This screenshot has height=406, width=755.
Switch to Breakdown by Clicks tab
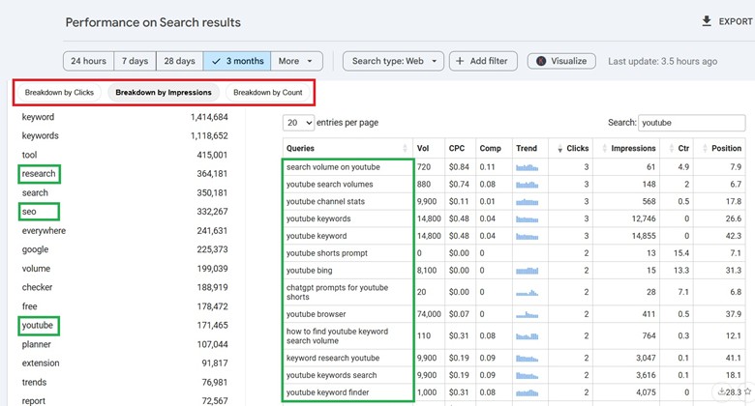pyautogui.click(x=59, y=93)
